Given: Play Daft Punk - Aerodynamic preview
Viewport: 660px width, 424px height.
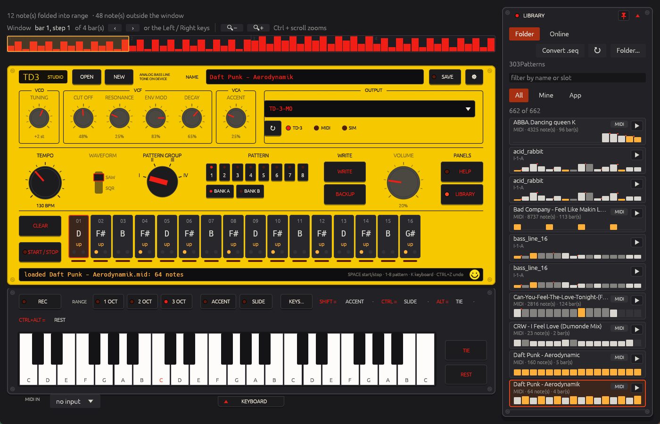Looking at the screenshot, I should (x=637, y=359).
